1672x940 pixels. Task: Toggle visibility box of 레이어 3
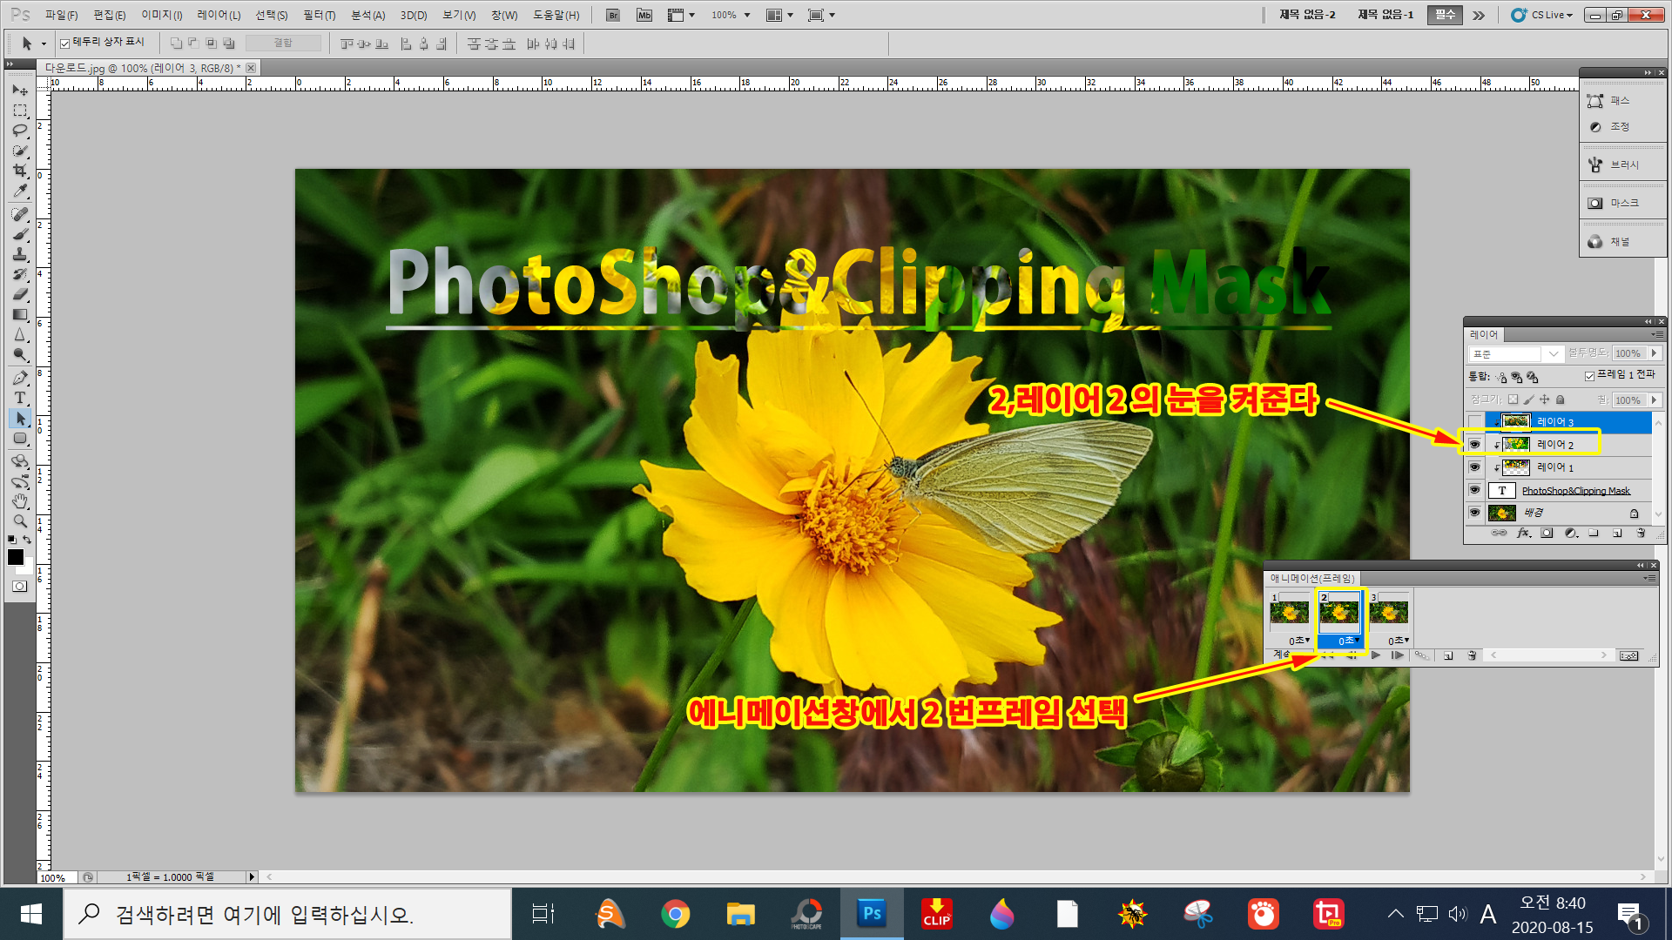coord(1474,422)
